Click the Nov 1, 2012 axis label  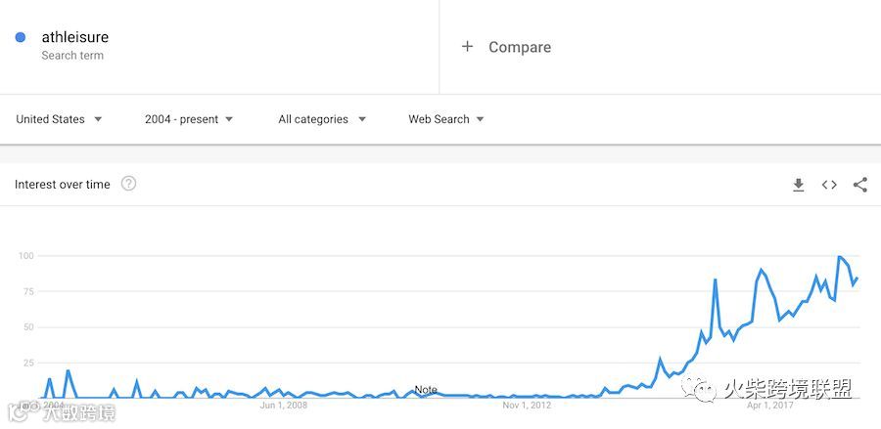(526, 405)
